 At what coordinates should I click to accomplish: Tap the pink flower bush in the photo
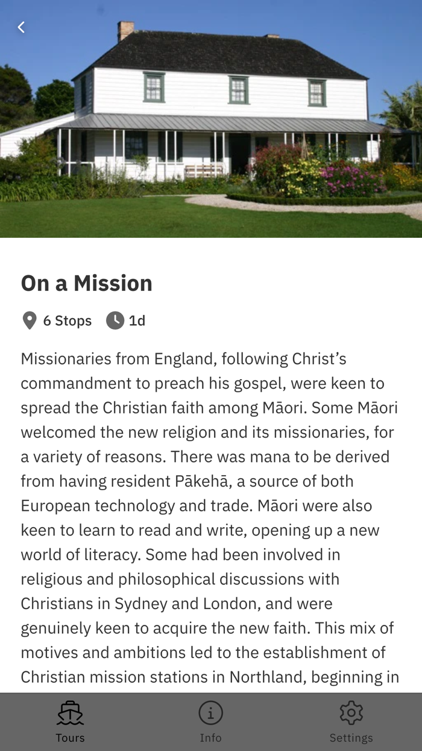(353, 179)
